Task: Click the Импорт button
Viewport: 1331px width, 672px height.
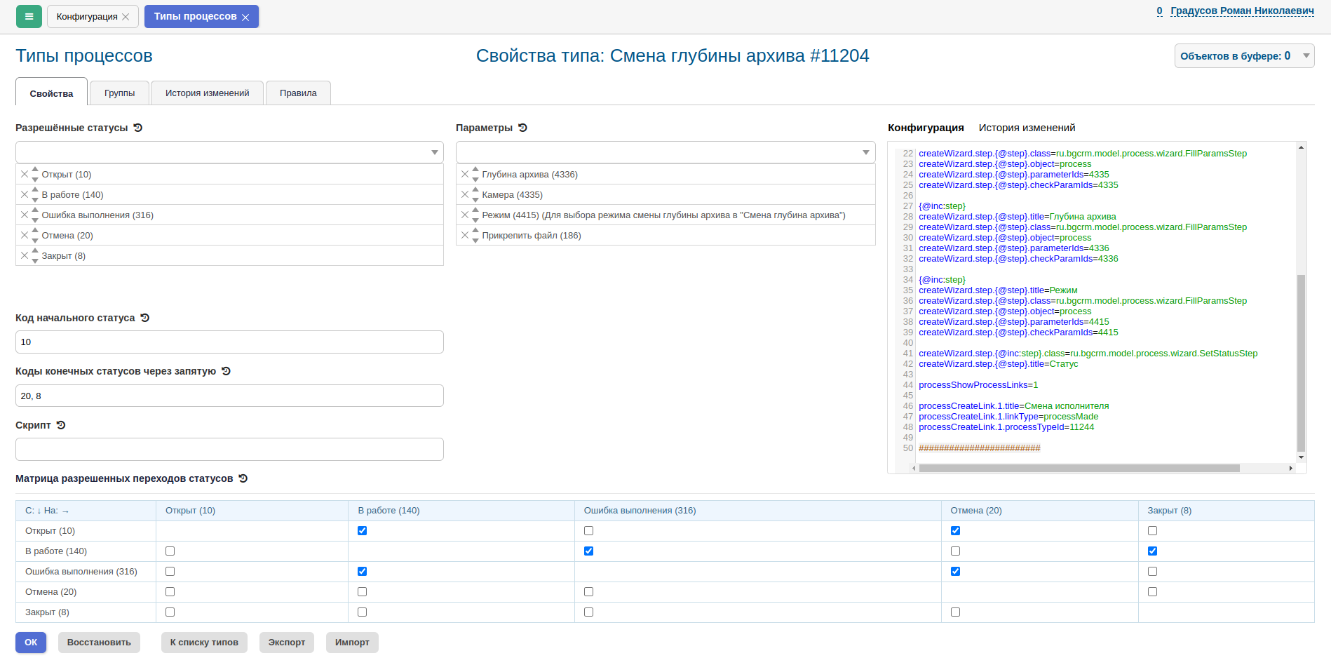Action: (352, 643)
